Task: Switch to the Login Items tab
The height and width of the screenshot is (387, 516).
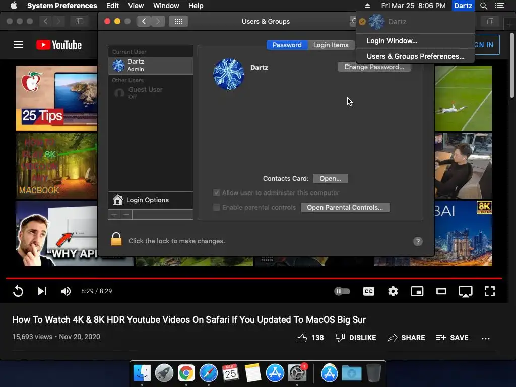Action: point(331,45)
